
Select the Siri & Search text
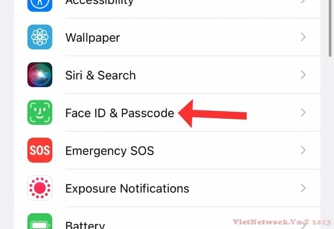click(x=100, y=75)
